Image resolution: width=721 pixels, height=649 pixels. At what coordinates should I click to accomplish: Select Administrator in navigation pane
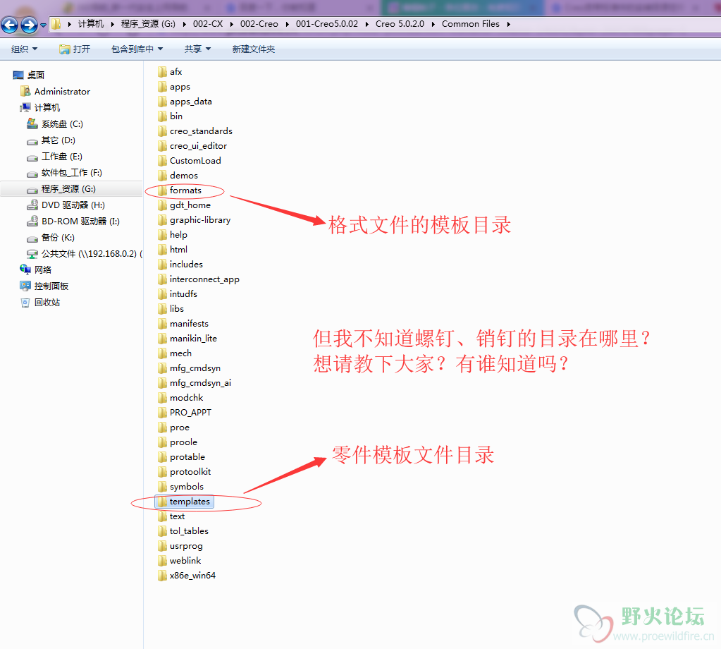[62, 91]
